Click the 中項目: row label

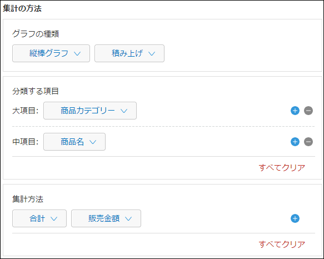click(x=26, y=142)
